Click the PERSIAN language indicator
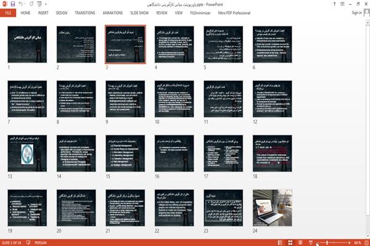This screenshot has height=246, width=370. pyautogui.click(x=41, y=243)
